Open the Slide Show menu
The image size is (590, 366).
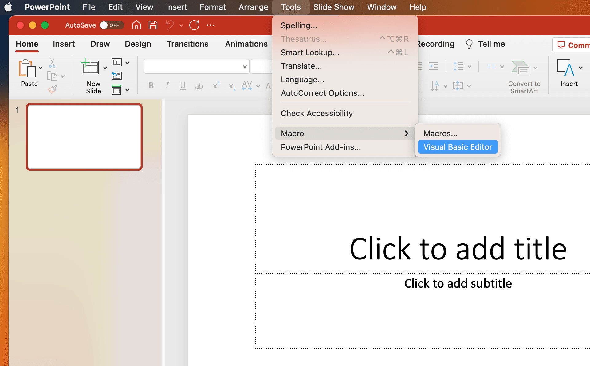pos(334,7)
